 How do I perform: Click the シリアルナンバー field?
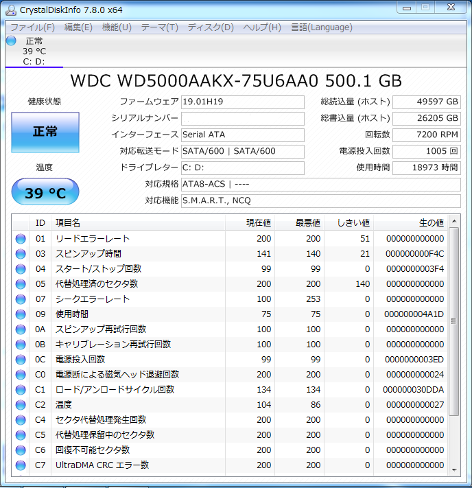click(x=243, y=119)
